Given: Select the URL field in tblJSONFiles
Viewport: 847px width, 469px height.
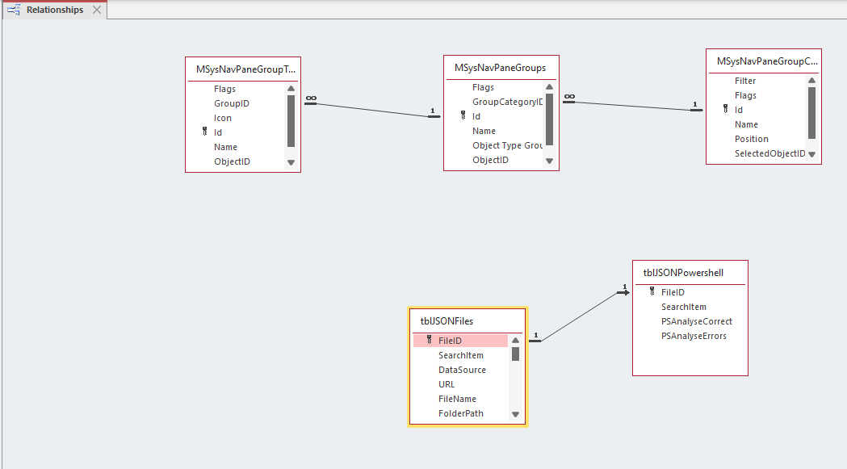Looking at the screenshot, I should click(x=447, y=384).
